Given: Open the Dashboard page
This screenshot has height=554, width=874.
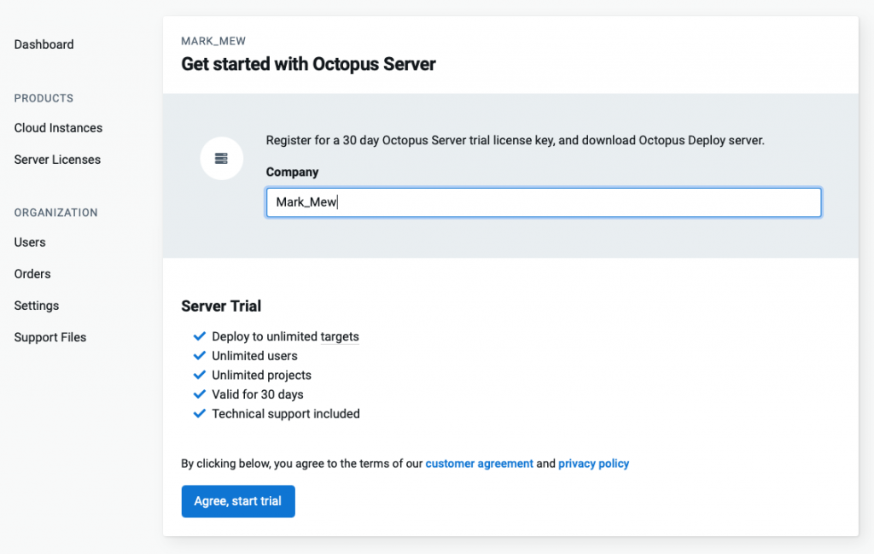Looking at the screenshot, I should tap(44, 44).
